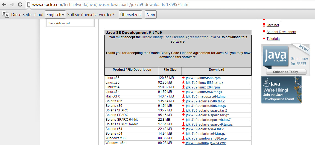Click red arrow icon beside Java.net
Viewport: 315px width, 145px height.
click(x=264, y=25)
